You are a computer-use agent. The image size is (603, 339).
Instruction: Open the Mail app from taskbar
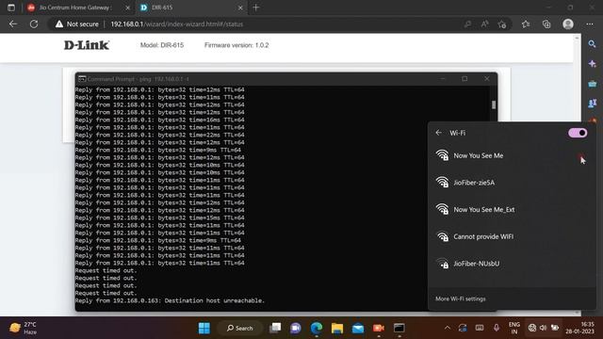click(x=358, y=328)
